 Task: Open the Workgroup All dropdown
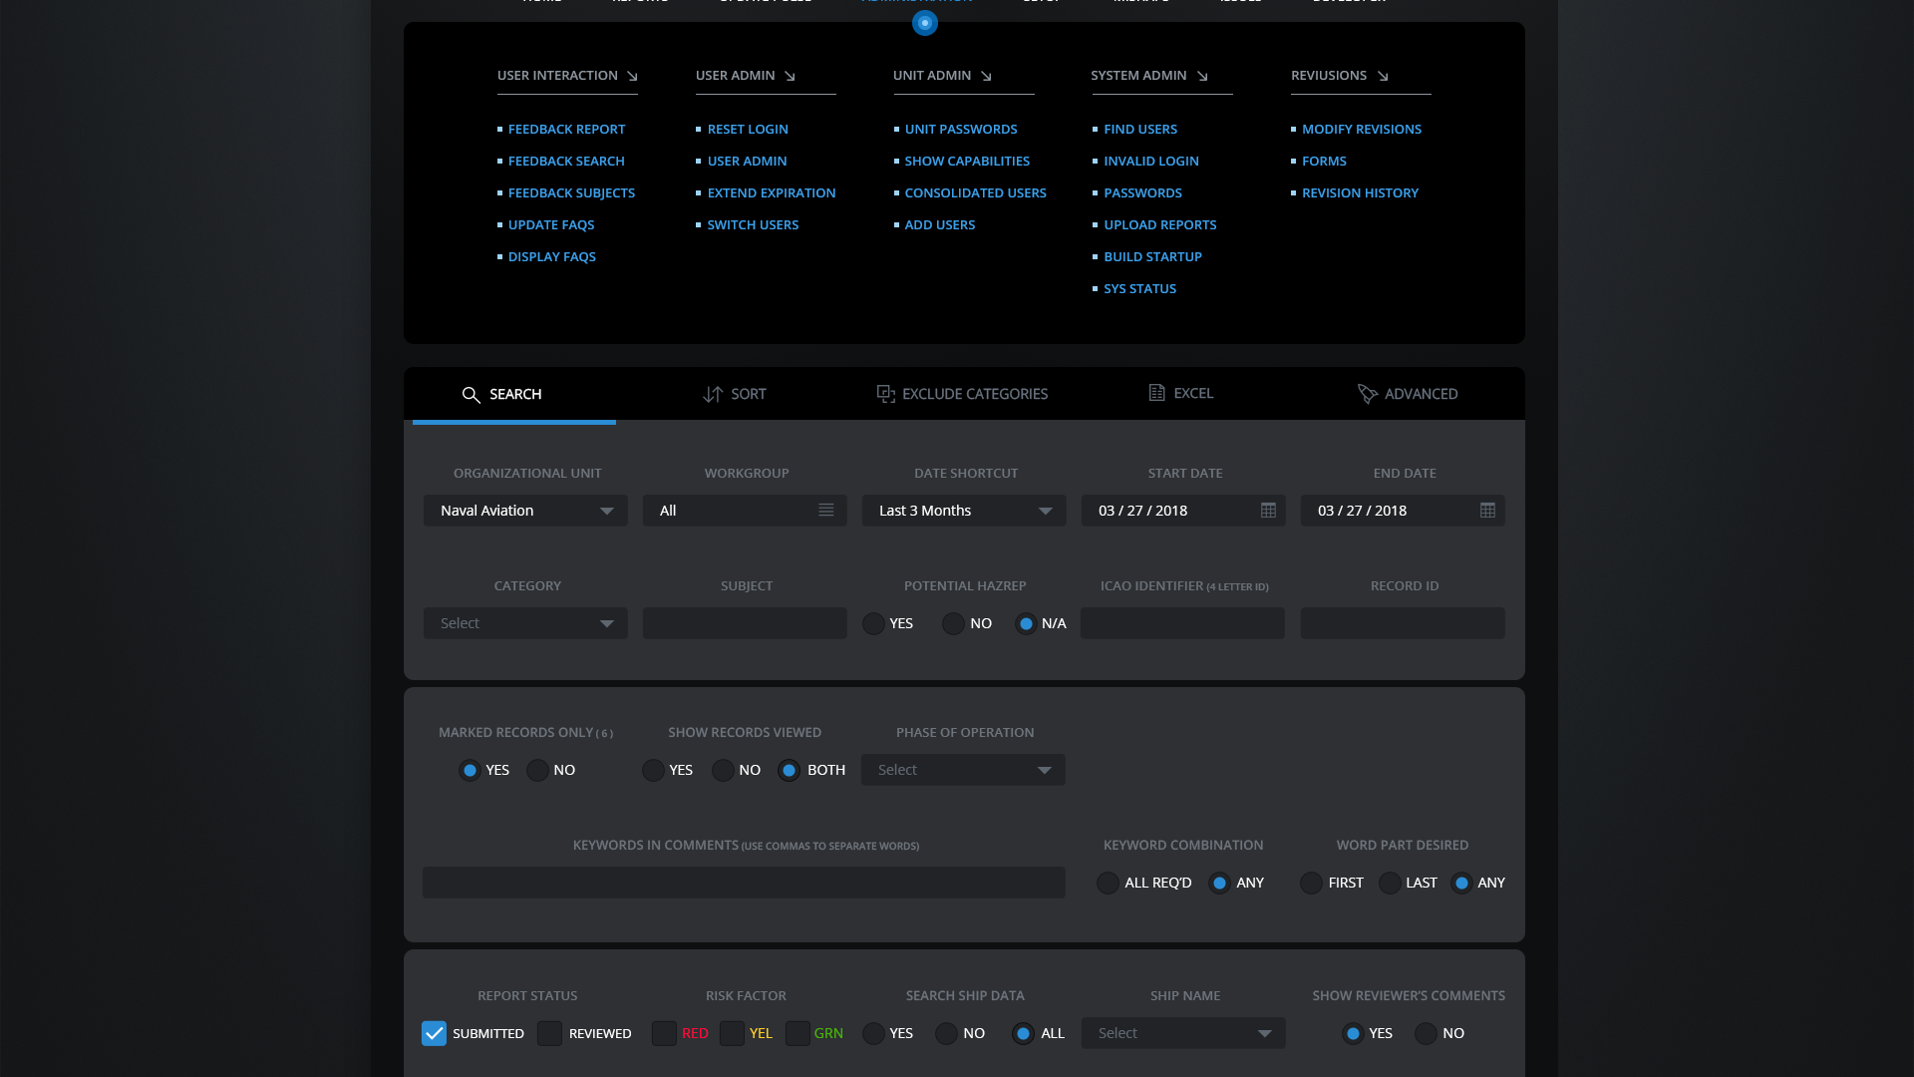(x=745, y=511)
